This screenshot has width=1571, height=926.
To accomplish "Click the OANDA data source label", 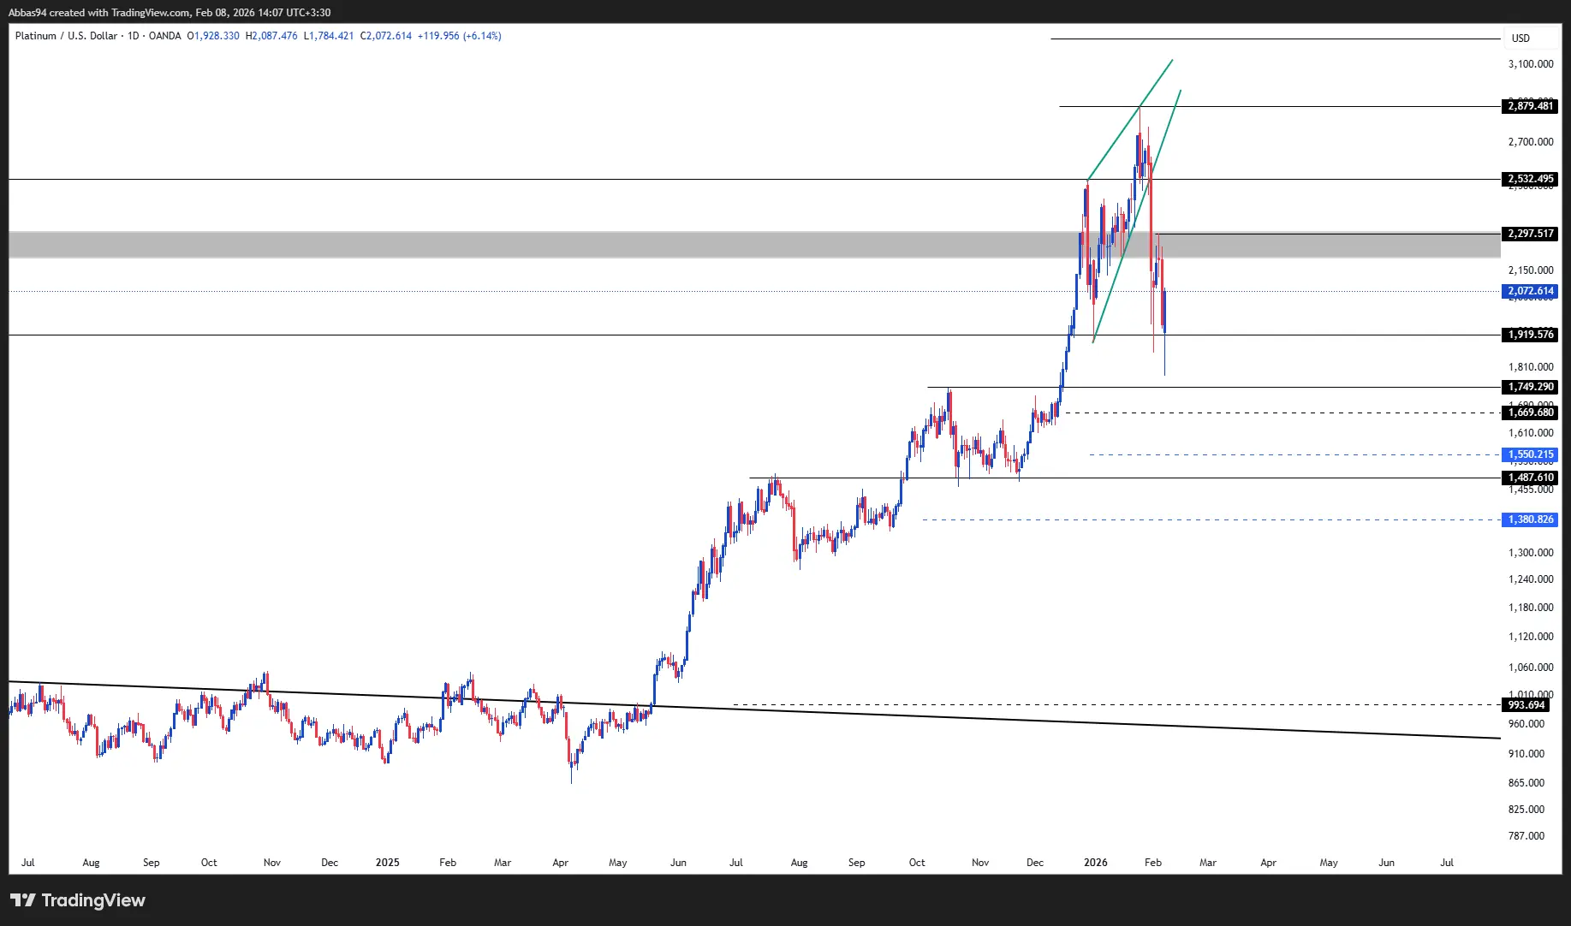I will coord(164,36).
